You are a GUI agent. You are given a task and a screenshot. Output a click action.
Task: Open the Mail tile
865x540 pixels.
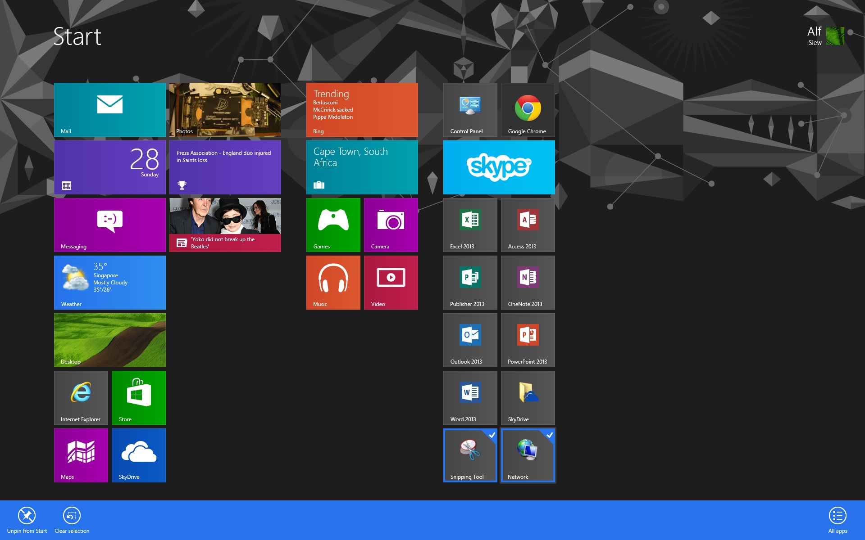coord(110,110)
